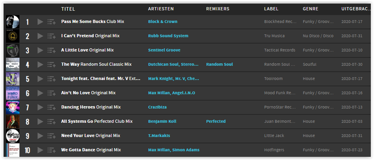Play track 1 Pass Me Some Bucks
Screen dimensions: 374x160
(x=40, y=22)
